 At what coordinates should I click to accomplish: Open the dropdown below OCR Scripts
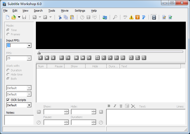[x=29, y=105]
